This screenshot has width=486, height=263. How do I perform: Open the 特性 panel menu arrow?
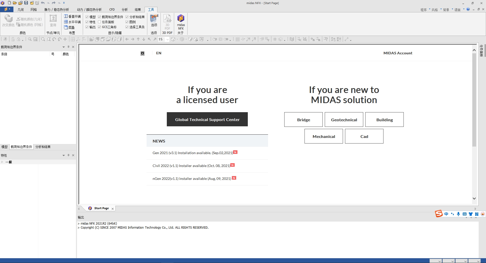pos(64,155)
